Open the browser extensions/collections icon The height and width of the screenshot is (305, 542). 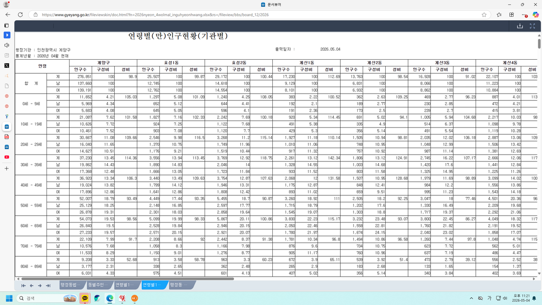tap(511, 14)
